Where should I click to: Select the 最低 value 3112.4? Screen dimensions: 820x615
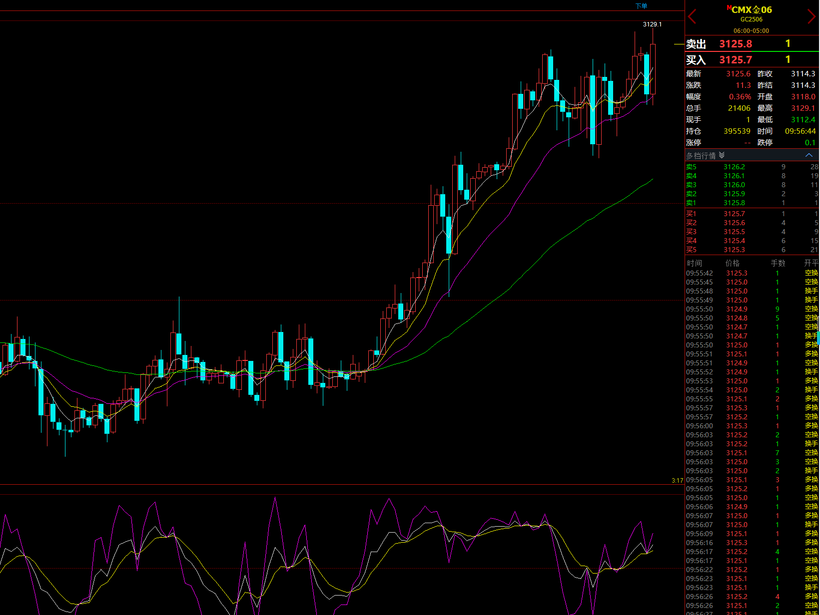pos(803,120)
